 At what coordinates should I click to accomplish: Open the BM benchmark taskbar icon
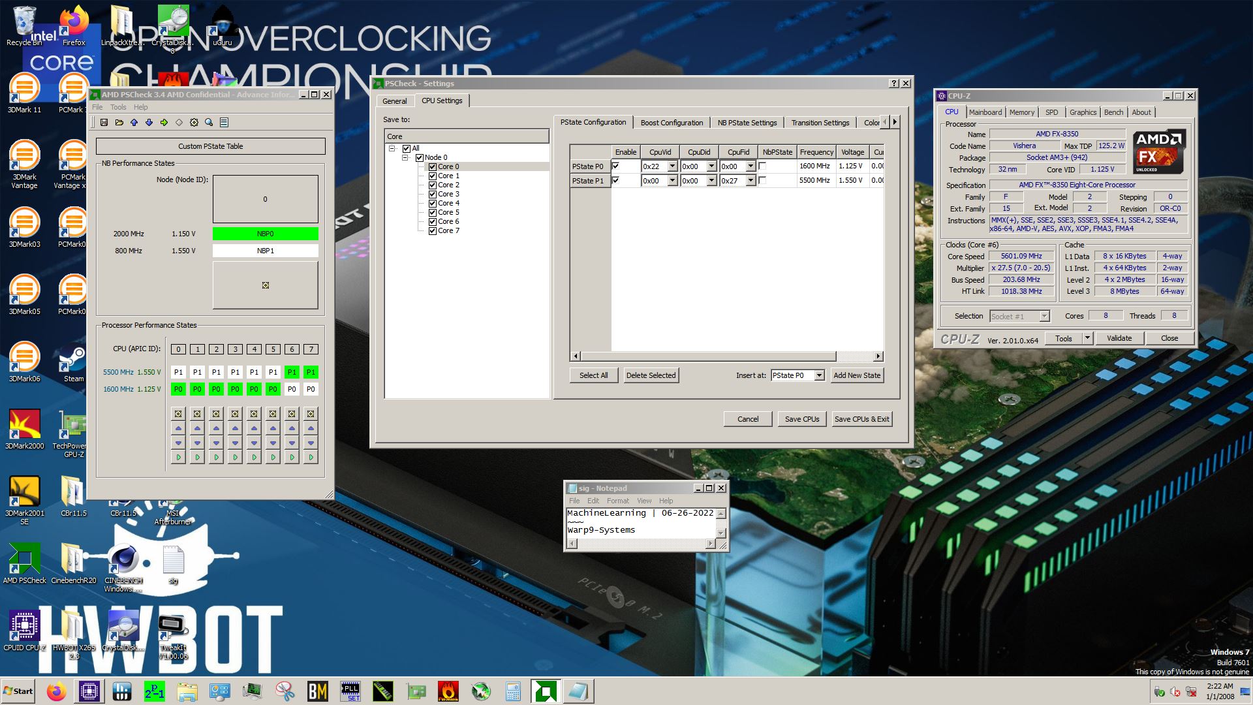pyautogui.click(x=318, y=691)
